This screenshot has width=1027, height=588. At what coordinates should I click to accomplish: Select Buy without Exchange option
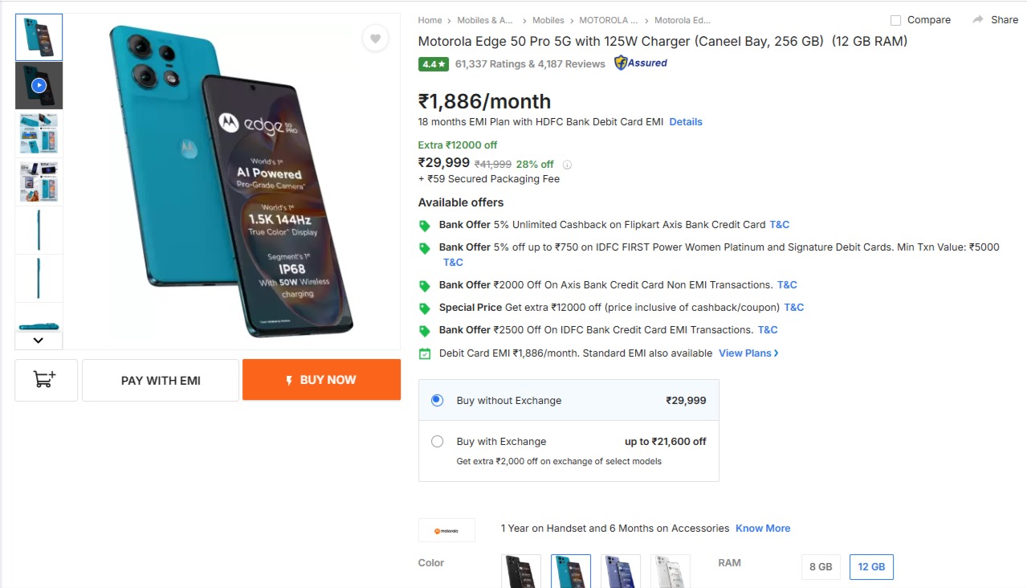tap(438, 400)
